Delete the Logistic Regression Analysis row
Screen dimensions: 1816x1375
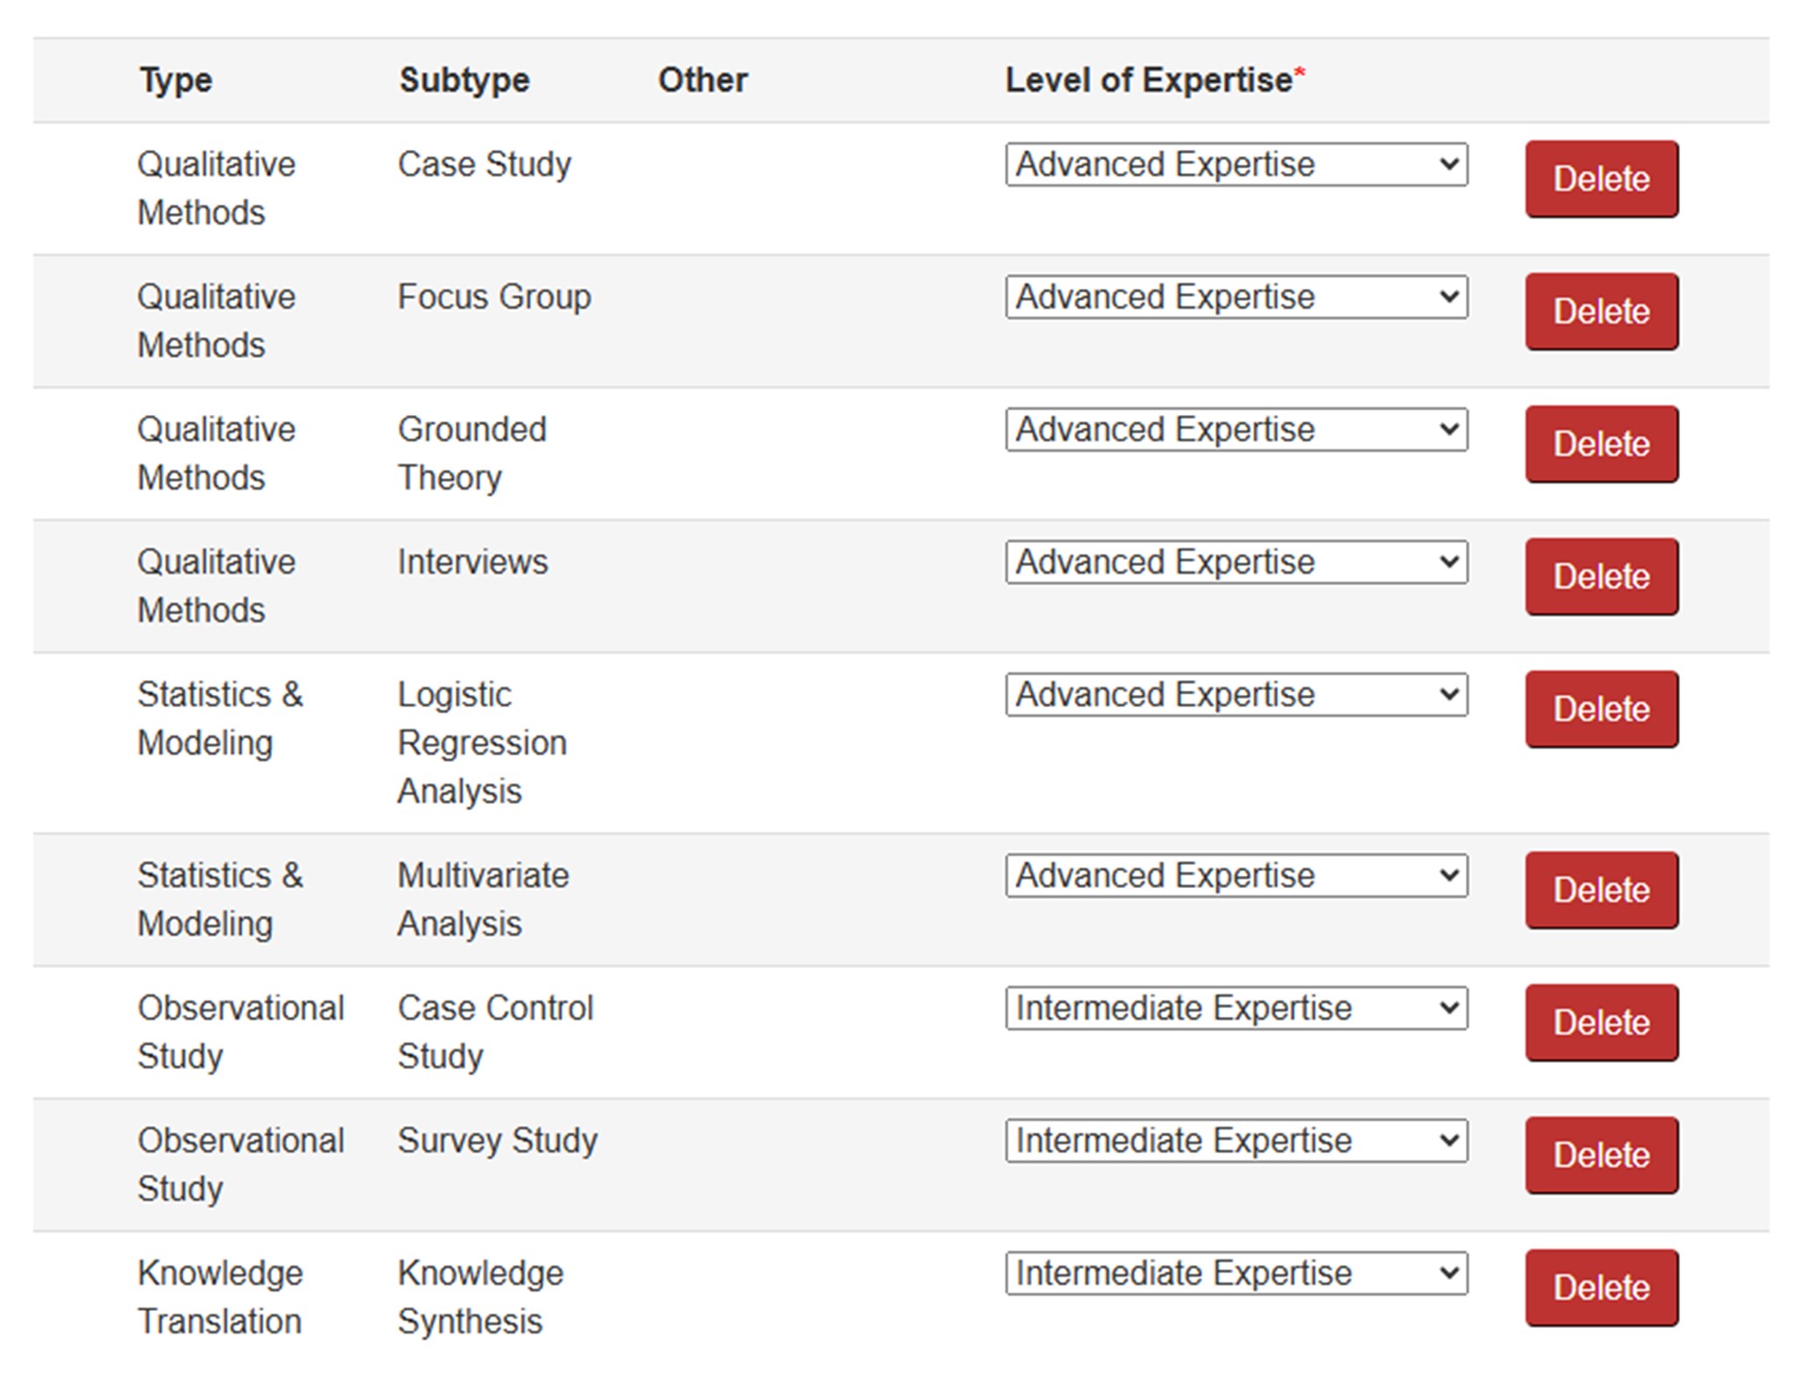(x=1601, y=709)
